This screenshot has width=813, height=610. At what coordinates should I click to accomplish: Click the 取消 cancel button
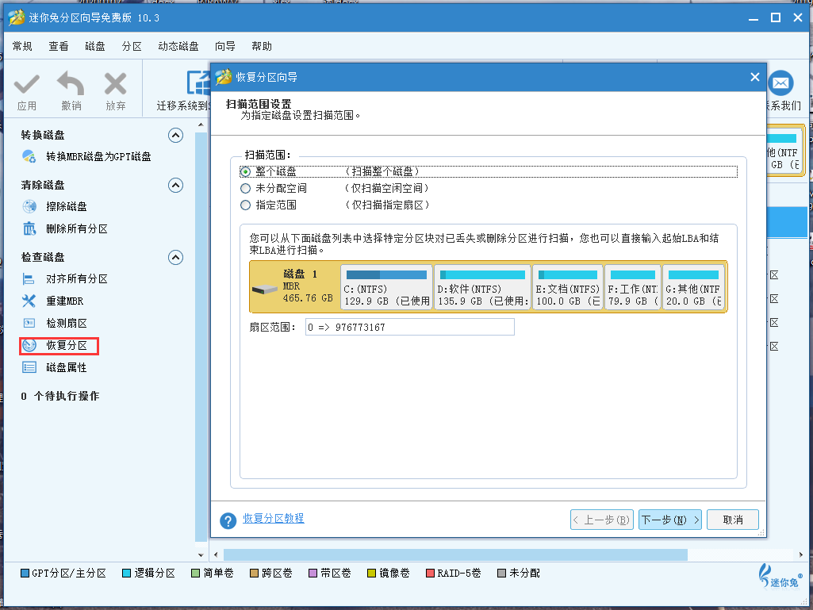click(733, 520)
